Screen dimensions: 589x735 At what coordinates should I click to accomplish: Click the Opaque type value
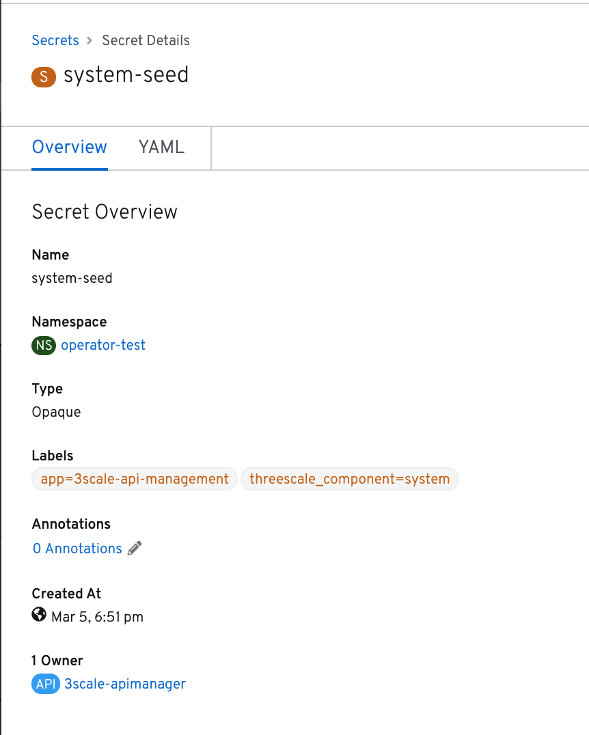(56, 412)
